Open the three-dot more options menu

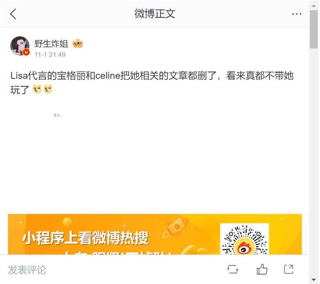(x=296, y=14)
